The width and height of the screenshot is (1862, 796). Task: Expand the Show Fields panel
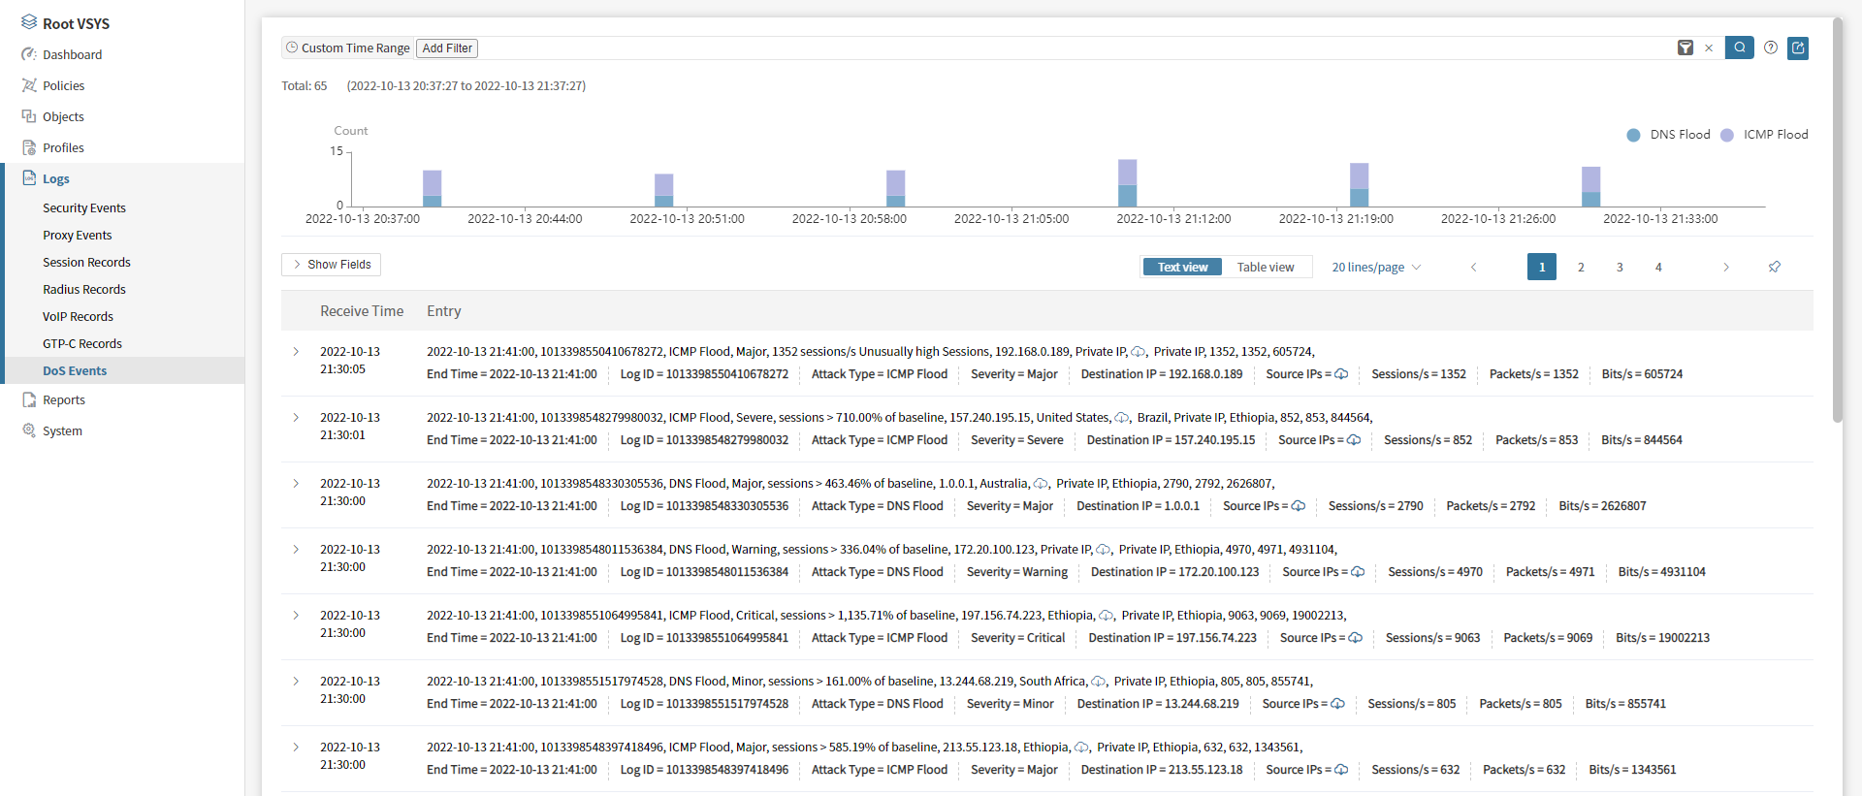point(332,265)
